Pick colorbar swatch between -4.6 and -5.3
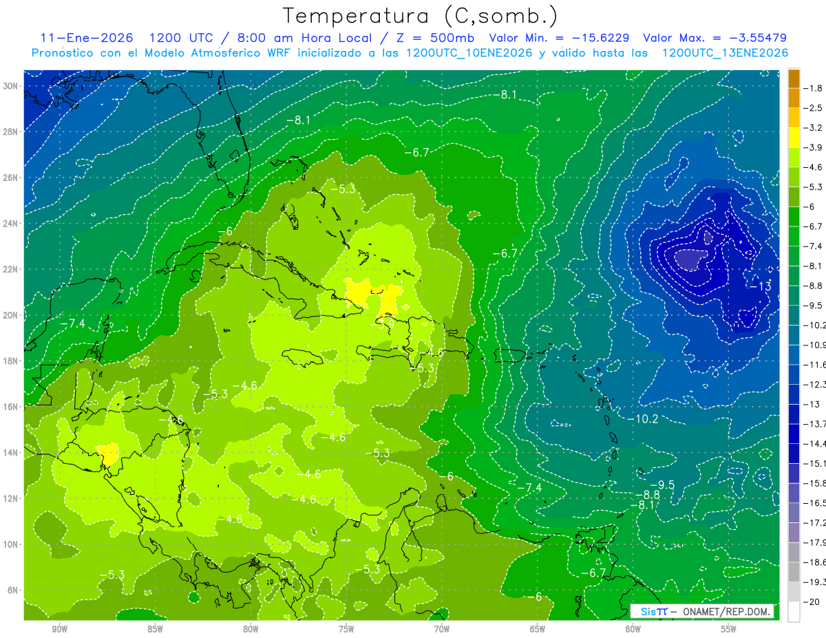This screenshot has width=826, height=638. click(794, 177)
